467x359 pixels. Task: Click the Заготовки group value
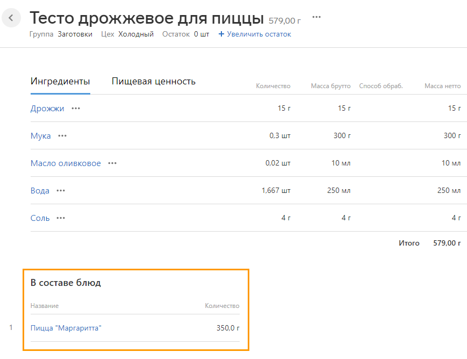pyautogui.click(x=75, y=34)
